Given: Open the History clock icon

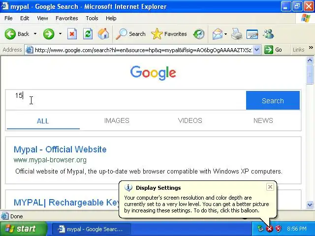Looking at the screenshot, I should coord(199,34).
